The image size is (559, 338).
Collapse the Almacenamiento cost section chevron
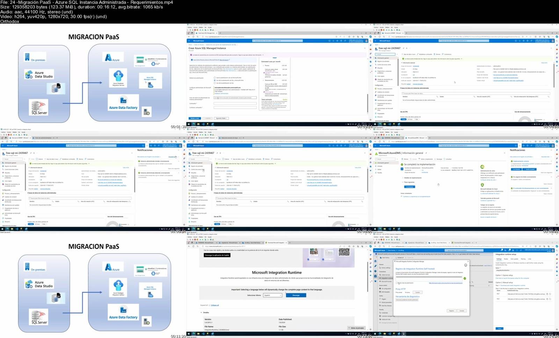(263, 80)
